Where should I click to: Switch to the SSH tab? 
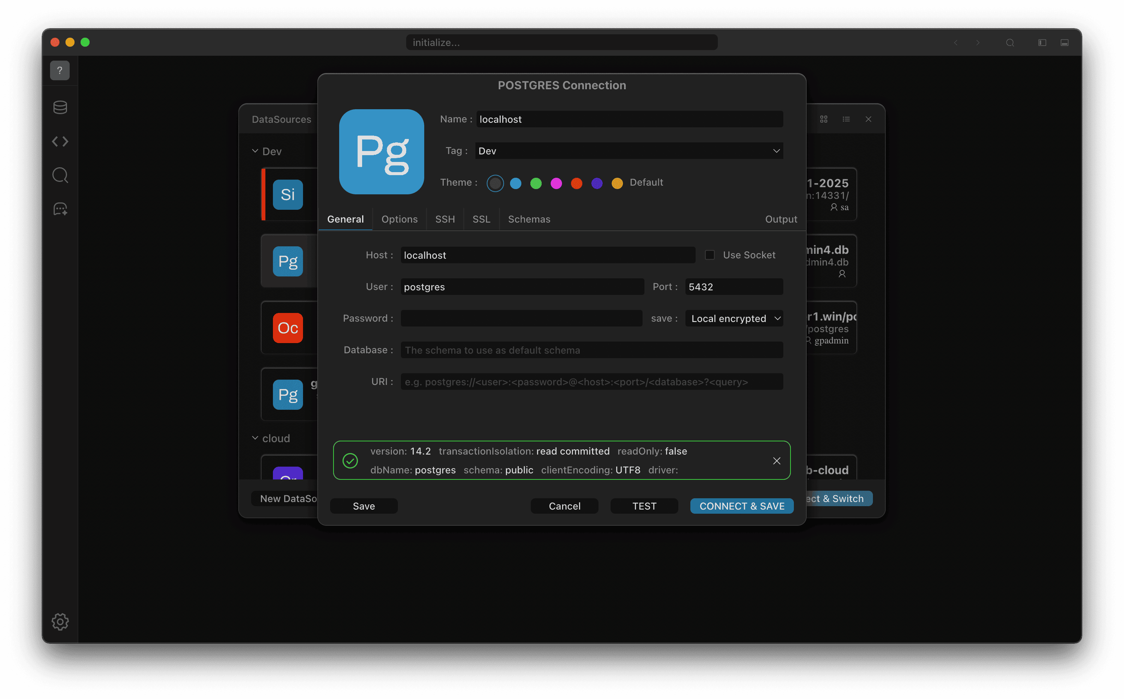[445, 219]
